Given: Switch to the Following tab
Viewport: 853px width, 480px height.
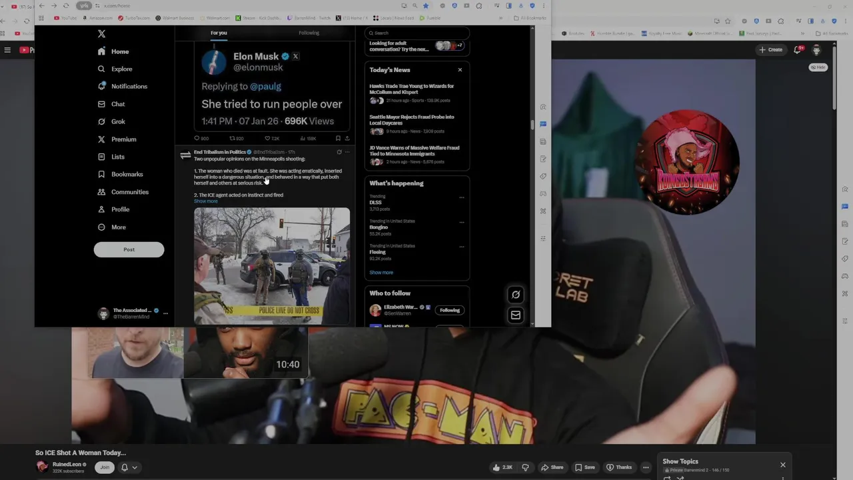Looking at the screenshot, I should click(309, 33).
